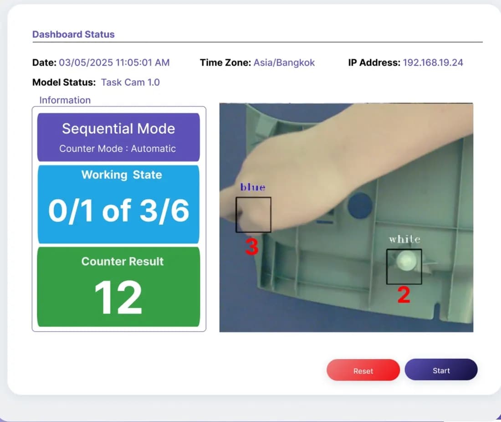Select the Sequential Mode panel
This screenshot has width=501, height=422.
[118, 137]
